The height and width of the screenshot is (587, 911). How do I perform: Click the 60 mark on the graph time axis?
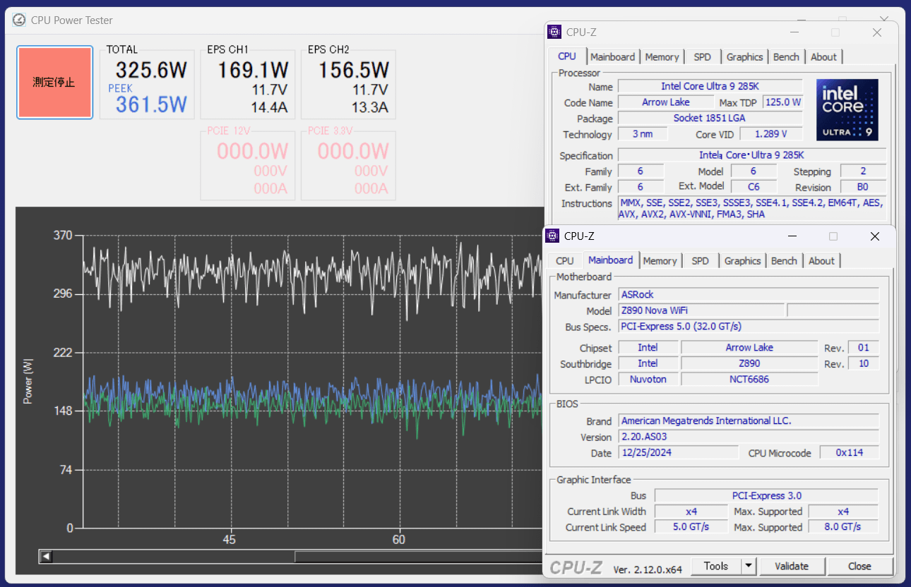(399, 540)
